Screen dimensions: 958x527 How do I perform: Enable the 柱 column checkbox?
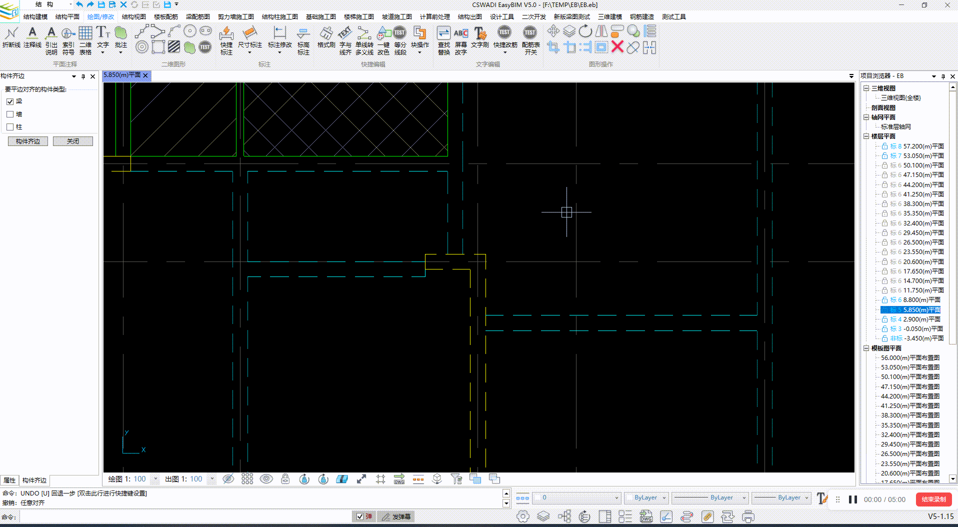pyautogui.click(x=10, y=127)
